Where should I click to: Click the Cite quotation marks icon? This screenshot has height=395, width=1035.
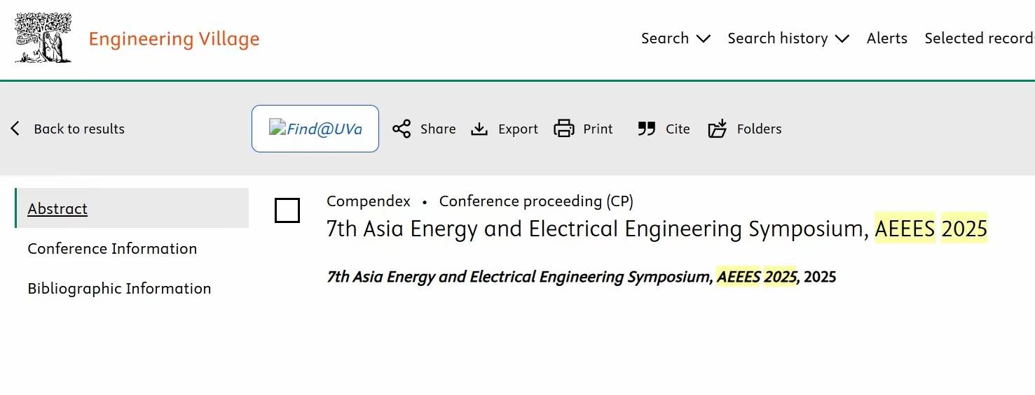click(x=647, y=129)
